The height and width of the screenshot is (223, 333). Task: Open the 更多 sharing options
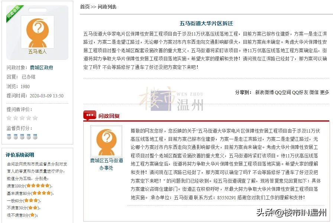pyautogui.click(x=324, y=93)
